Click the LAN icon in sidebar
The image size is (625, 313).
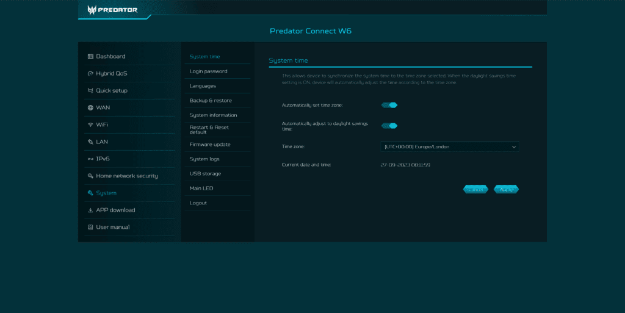(90, 142)
